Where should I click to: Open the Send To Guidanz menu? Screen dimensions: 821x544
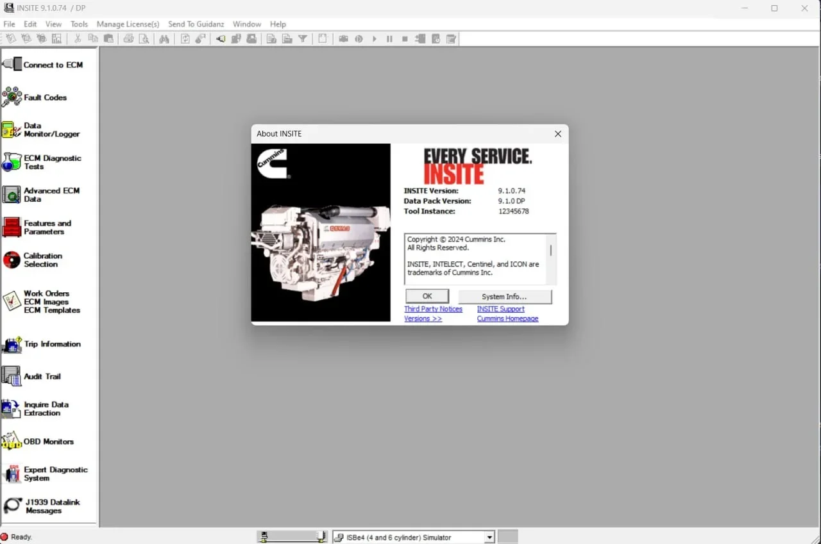196,24
